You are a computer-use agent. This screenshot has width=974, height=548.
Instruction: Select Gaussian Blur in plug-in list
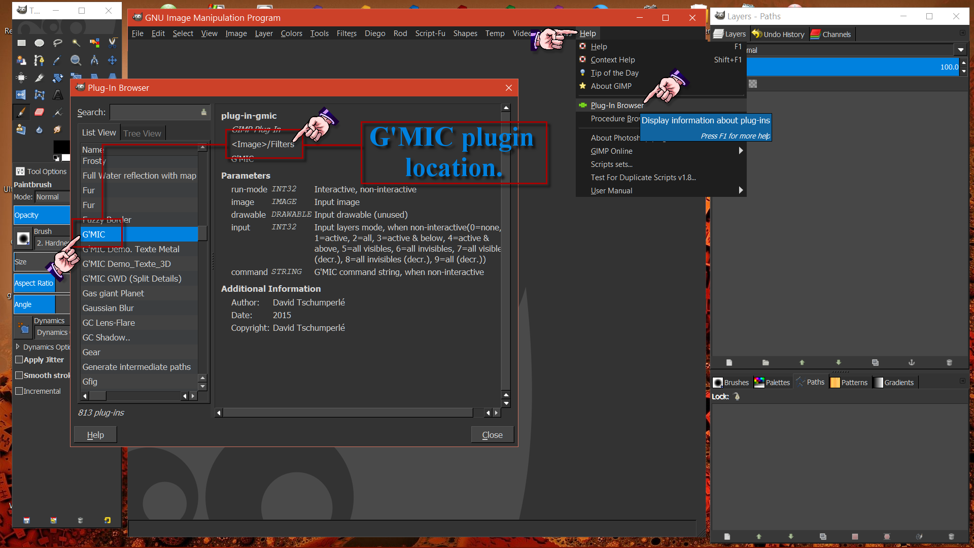[139, 308]
